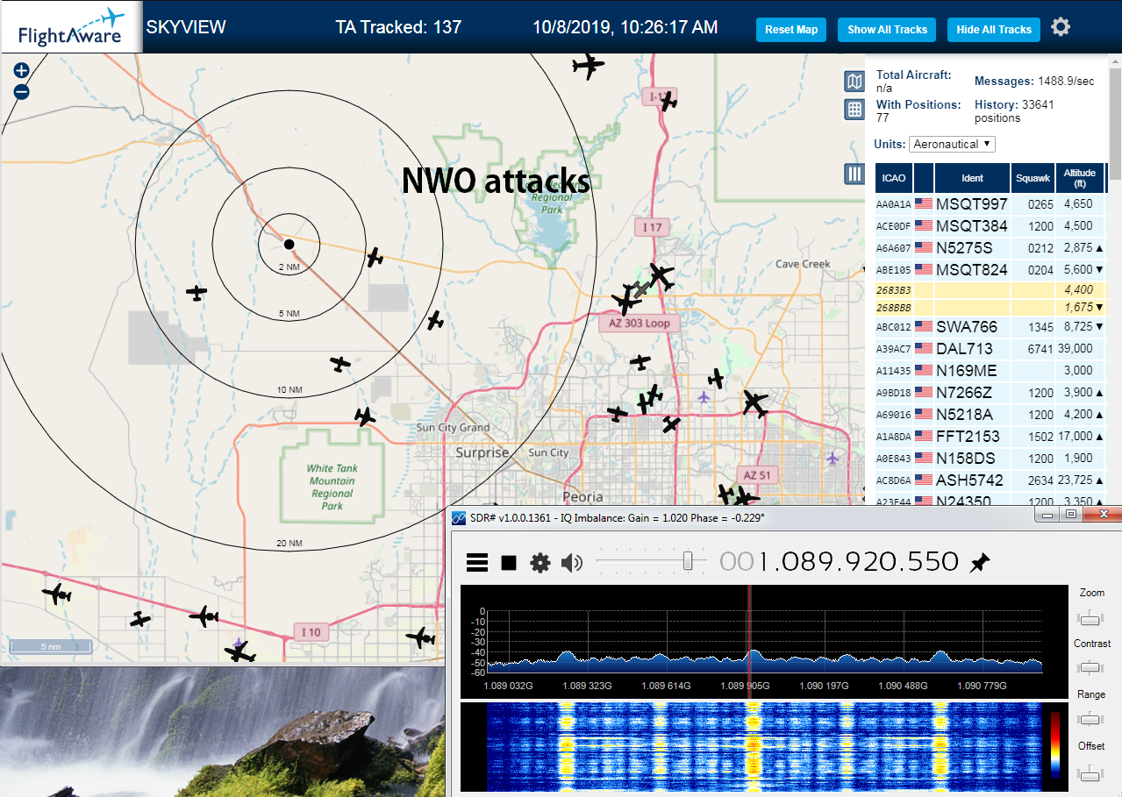Image resolution: width=1122 pixels, height=797 pixels.
Task: Toggle the sidebar columns icon
Action: pyautogui.click(x=854, y=174)
